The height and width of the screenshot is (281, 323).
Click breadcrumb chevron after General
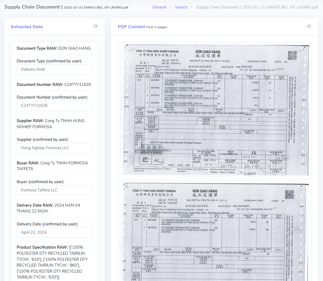(171, 7)
